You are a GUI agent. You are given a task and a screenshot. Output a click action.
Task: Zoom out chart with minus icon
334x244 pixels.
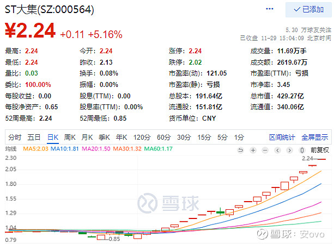pos(265,151)
